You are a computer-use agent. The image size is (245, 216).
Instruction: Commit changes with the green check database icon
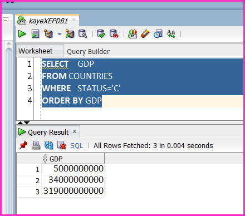point(101,34)
